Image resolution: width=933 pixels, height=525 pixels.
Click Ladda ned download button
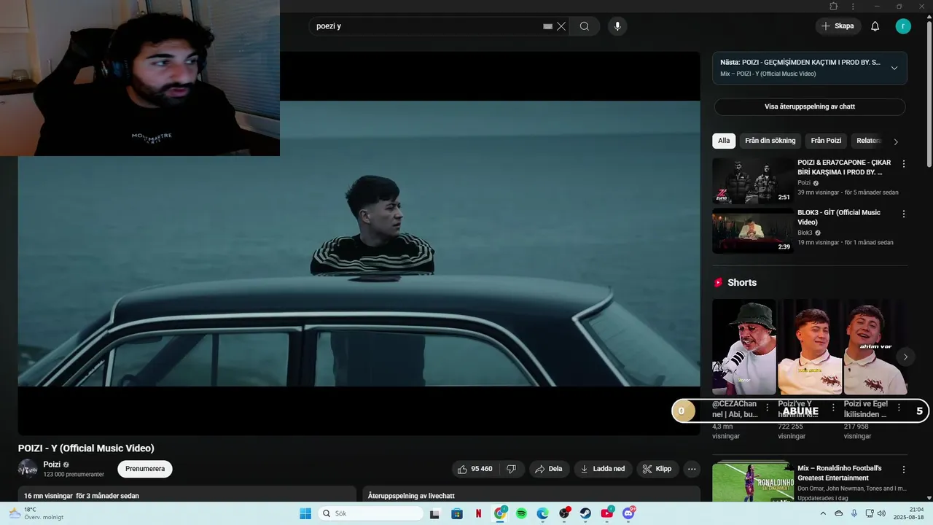click(603, 469)
